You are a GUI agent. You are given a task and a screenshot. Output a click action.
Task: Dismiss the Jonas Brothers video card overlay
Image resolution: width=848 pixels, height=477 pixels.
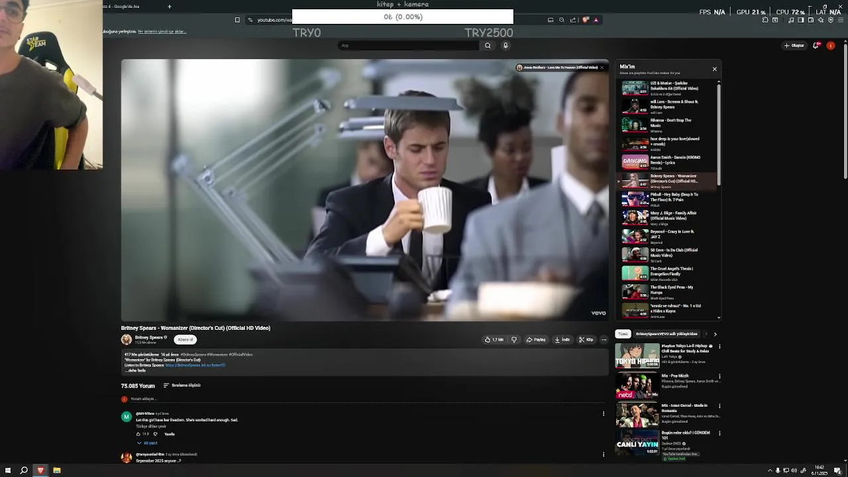602,68
